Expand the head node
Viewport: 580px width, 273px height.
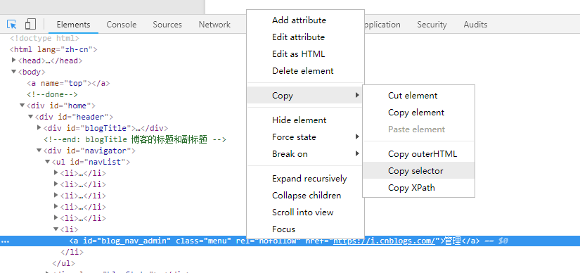coord(14,60)
